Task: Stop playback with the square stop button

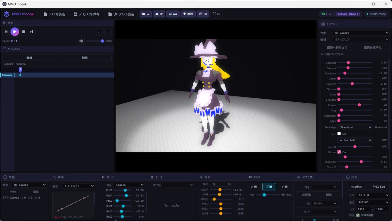Action: [x=24, y=32]
